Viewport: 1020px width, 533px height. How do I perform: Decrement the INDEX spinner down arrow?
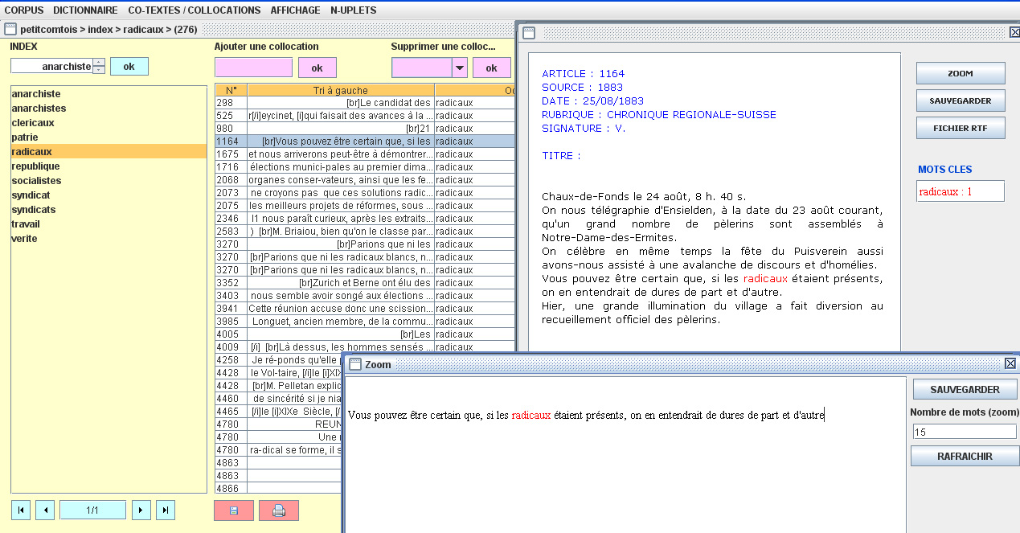(99, 70)
